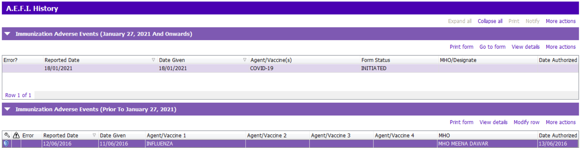Click the Form Status column header

click(x=376, y=60)
